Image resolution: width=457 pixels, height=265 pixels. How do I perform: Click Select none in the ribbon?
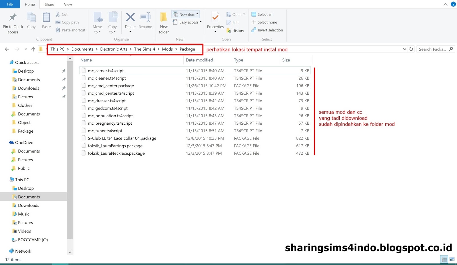(264, 22)
